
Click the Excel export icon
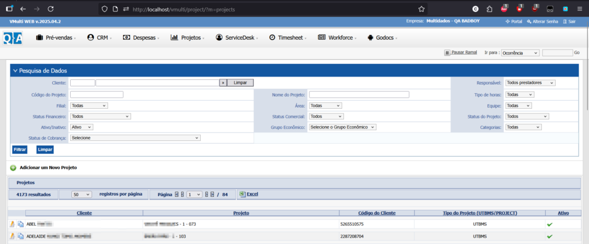(242, 195)
